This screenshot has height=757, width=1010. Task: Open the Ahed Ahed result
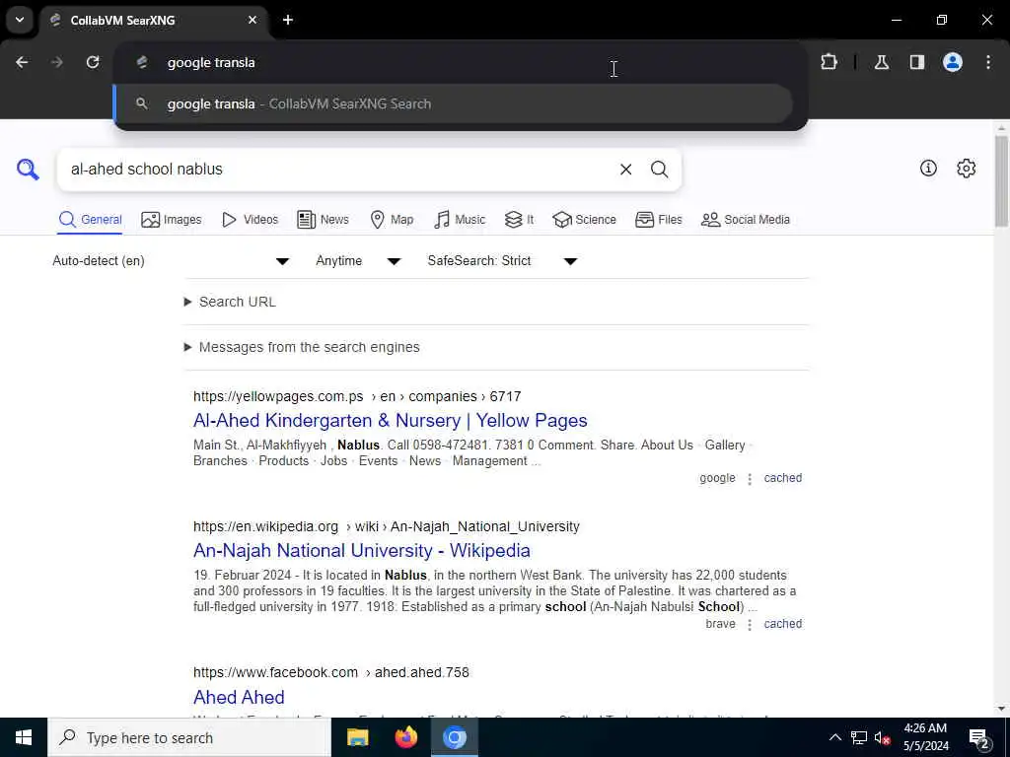[239, 697]
